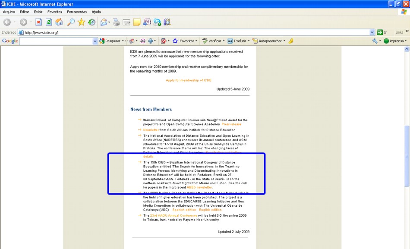410x249 pixels.
Task: Open the ABED newsletter link
Action: 199,187
